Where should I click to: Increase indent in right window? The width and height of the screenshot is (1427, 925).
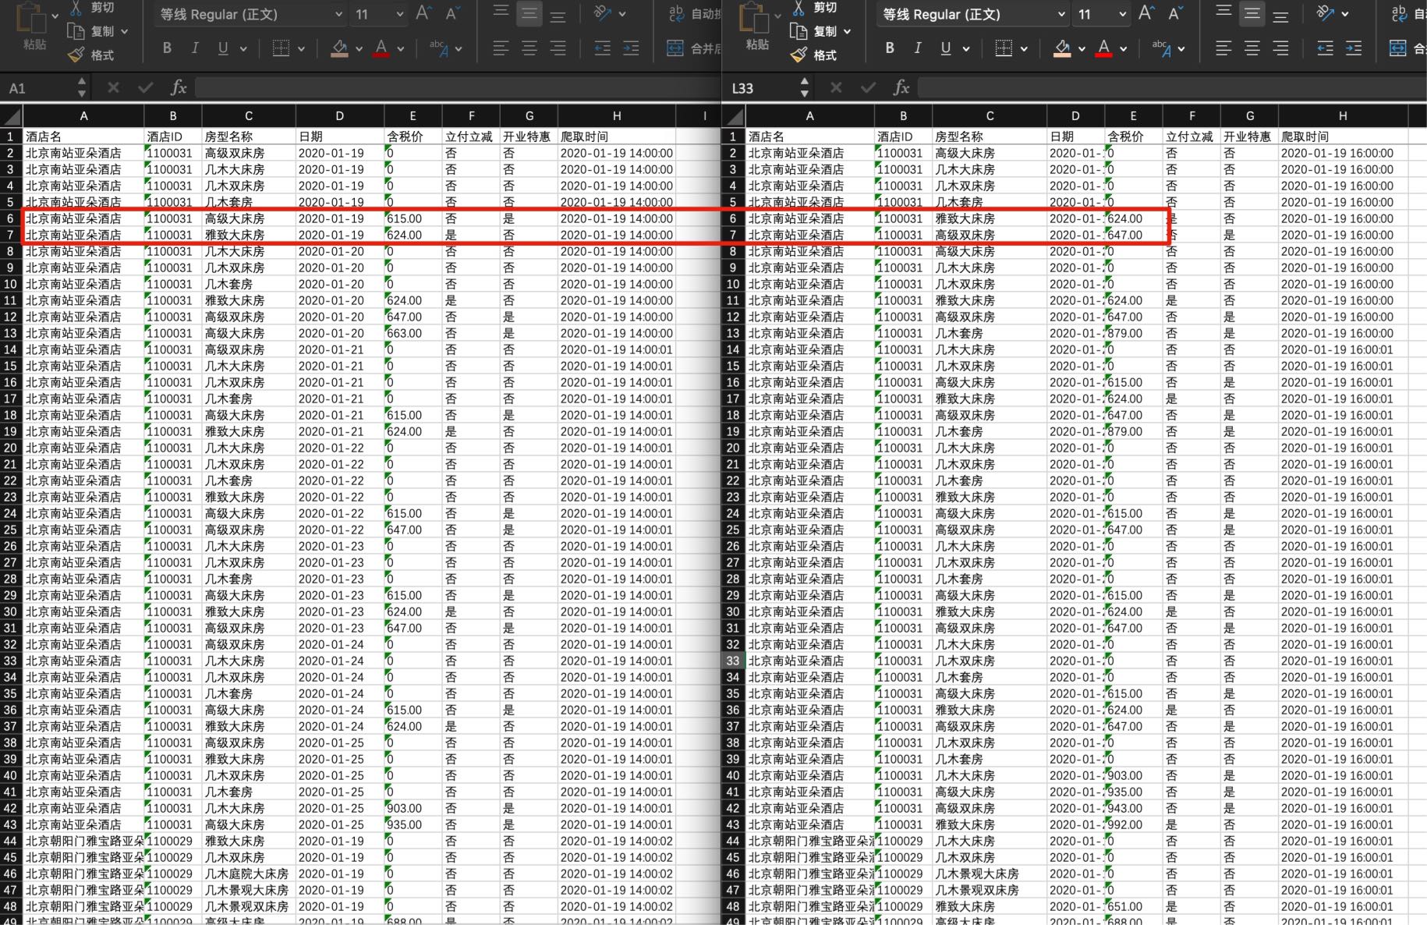click(x=1353, y=48)
